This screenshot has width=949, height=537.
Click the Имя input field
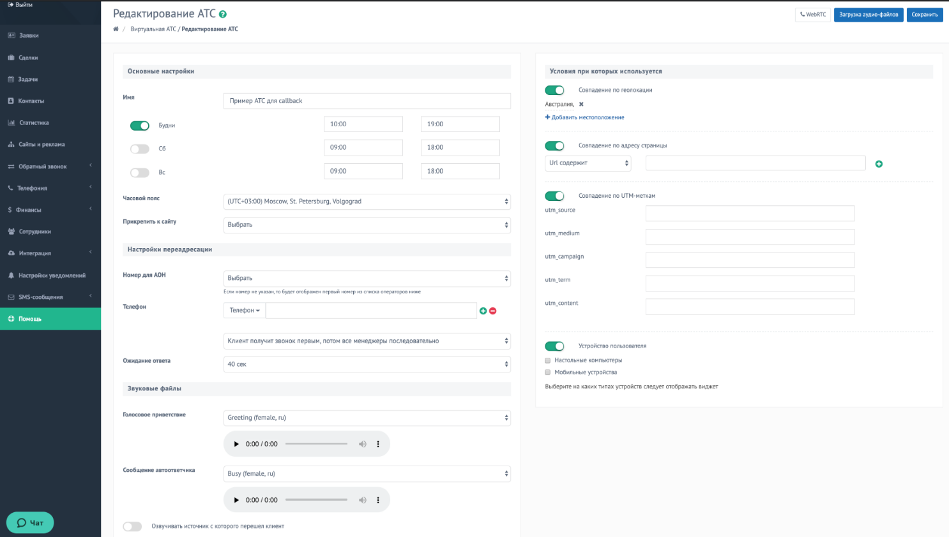[367, 101]
